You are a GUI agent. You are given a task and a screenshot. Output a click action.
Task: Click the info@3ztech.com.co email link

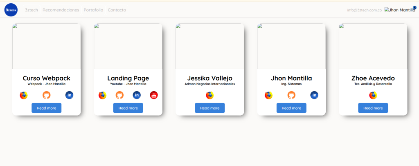pos(365,10)
